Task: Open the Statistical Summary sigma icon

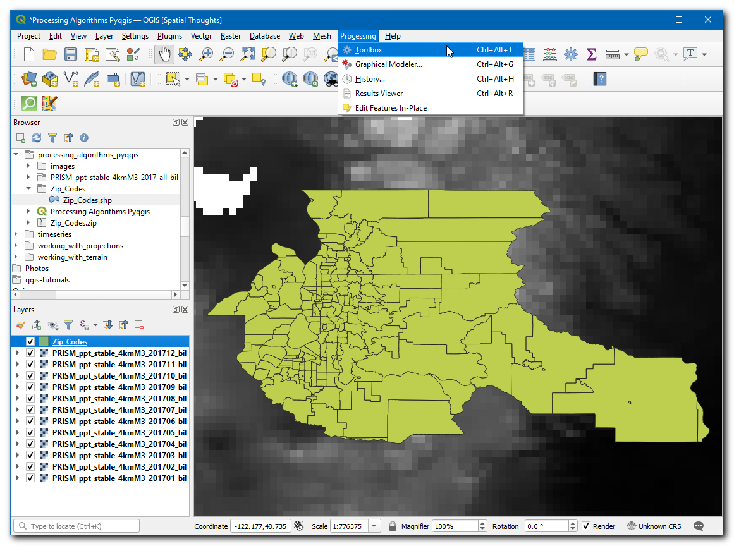Action: 592,55
